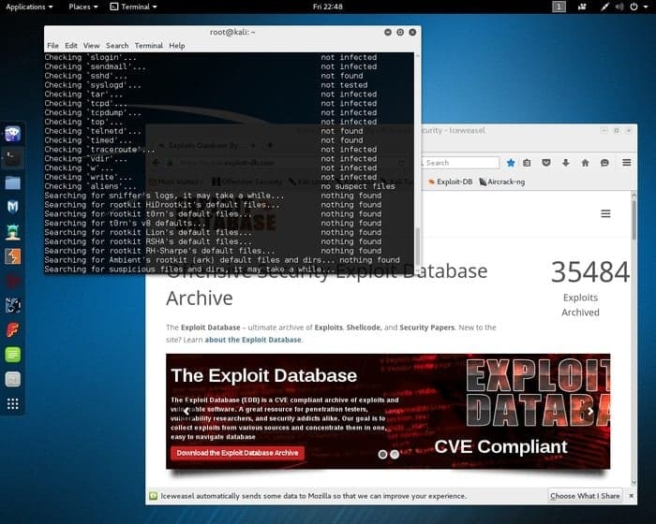Select workspace indicator 1 in top bar

click(x=559, y=7)
